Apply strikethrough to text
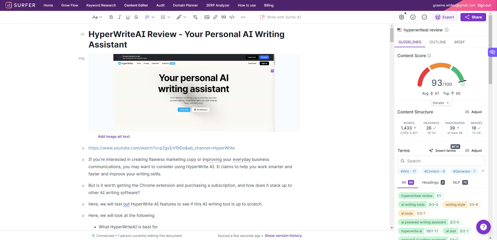This screenshot has width=497, height=240. pyautogui.click(x=136, y=17)
